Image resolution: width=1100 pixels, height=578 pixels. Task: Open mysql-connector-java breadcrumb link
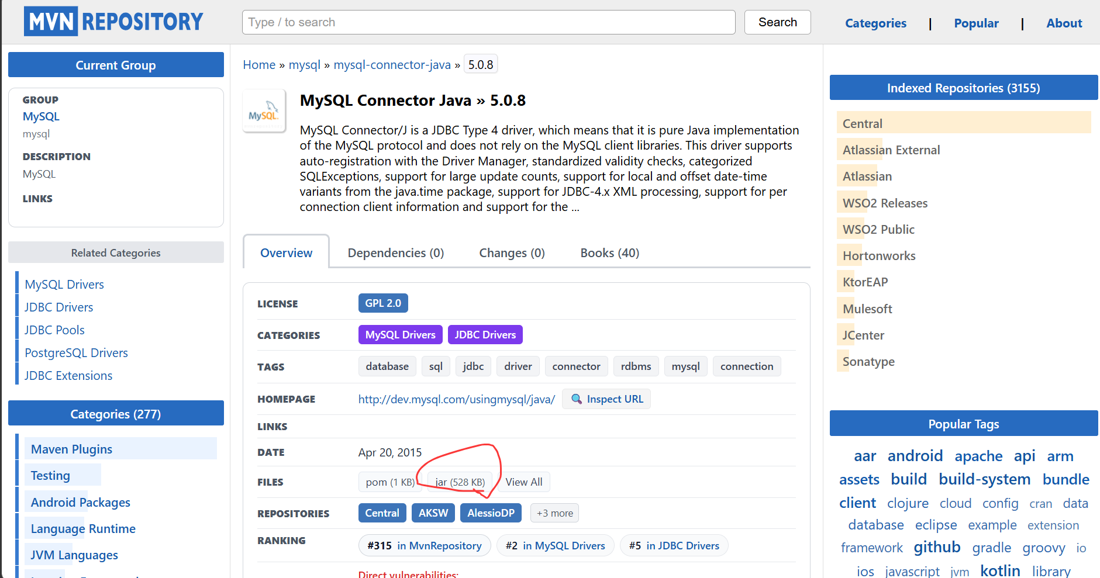392,65
